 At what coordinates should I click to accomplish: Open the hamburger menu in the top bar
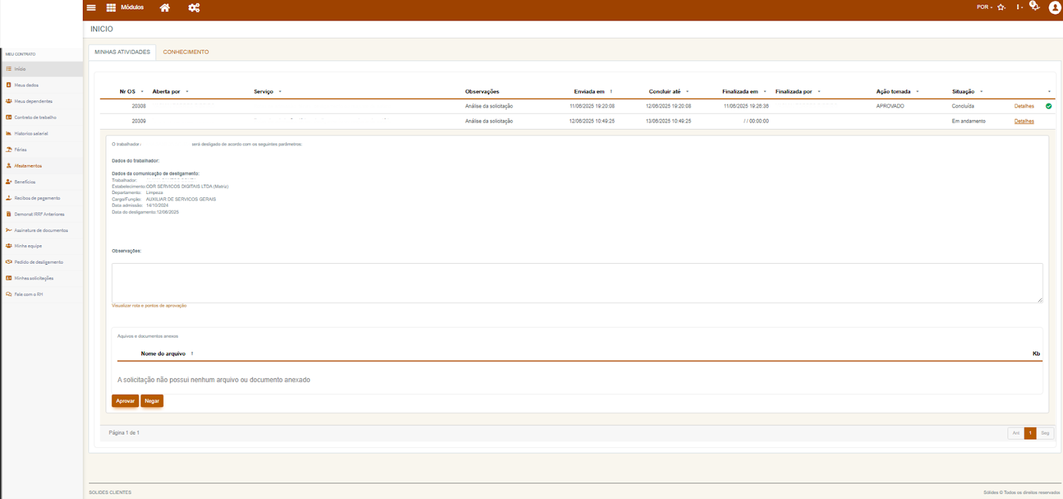[91, 7]
